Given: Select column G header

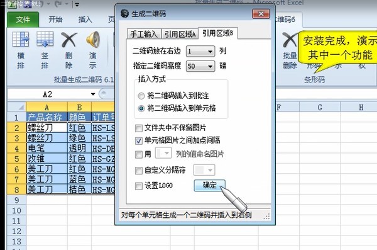Looking at the screenshot, I should 320,107.
